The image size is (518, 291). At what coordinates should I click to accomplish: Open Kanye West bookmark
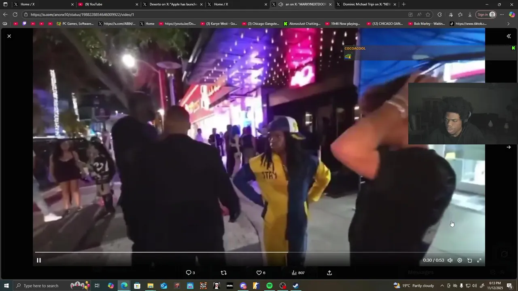(219, 24)
